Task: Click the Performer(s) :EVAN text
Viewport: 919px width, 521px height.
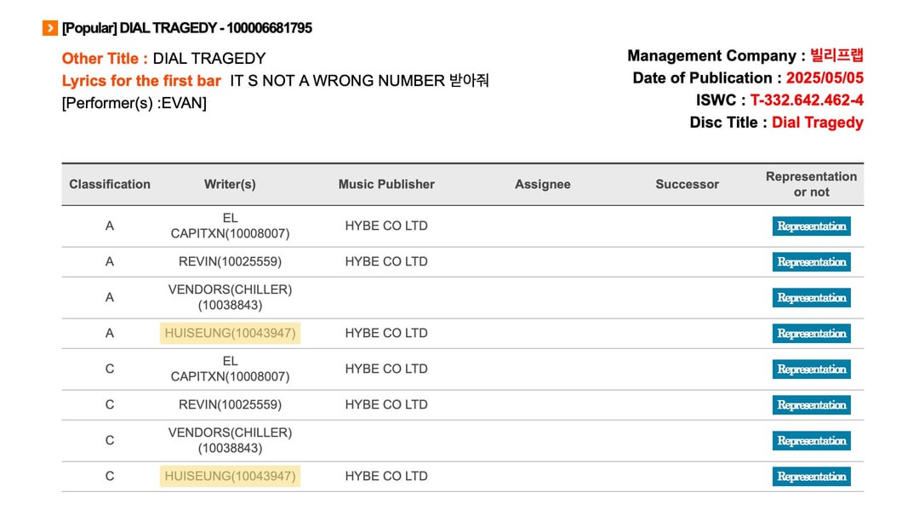Action: [x=134, y=103]
